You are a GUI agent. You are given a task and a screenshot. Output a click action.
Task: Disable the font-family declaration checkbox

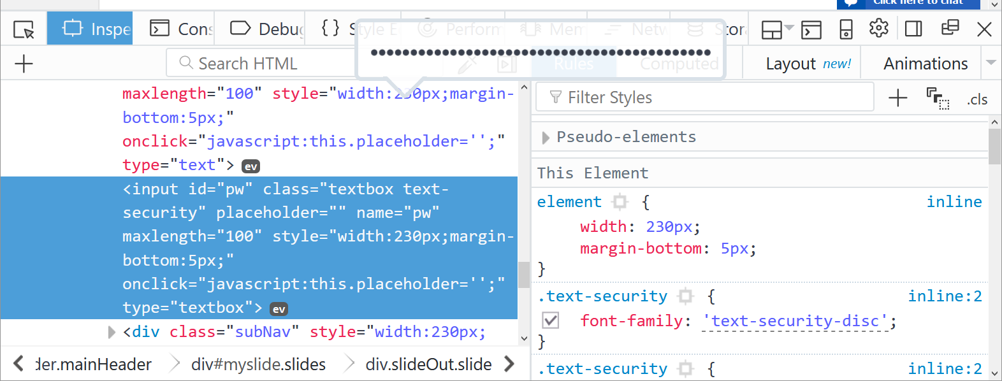tap(551, 320)
